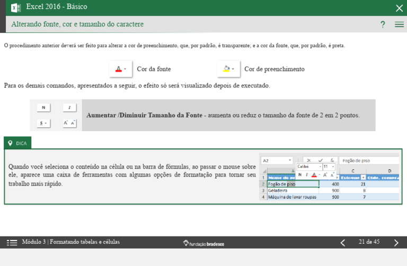Open the help question mark icon

[x=383, y=25]
